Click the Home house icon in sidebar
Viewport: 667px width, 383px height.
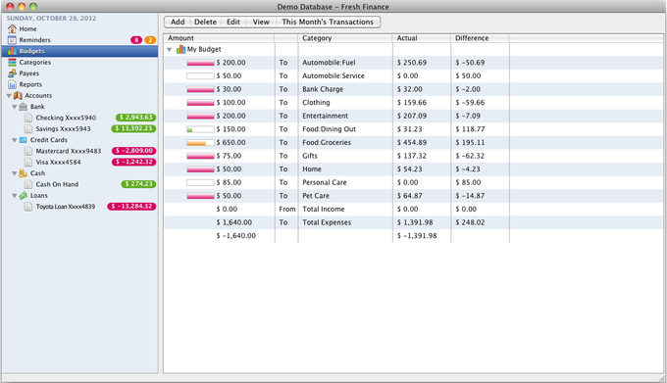[12, 28]
